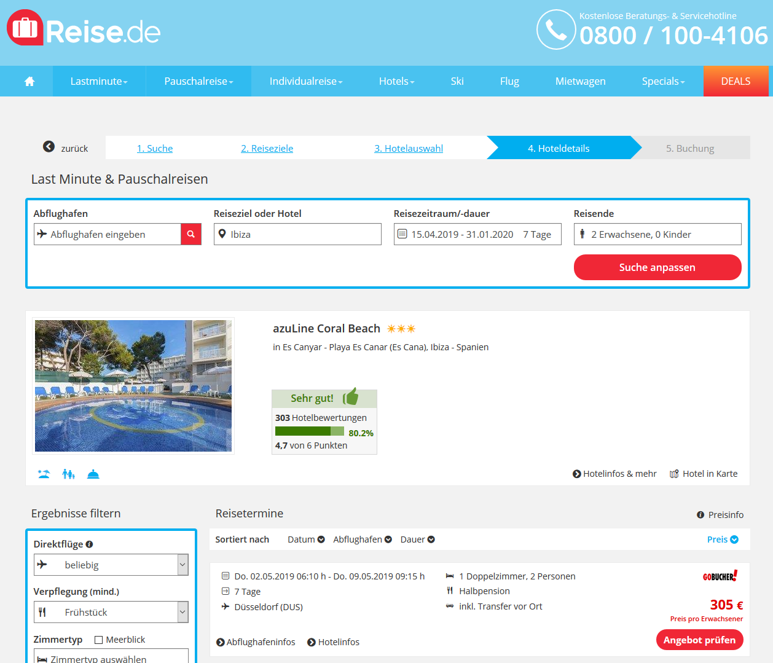This screenshot has height=663, width=773.
Task: Click the arrow icon beside Hotelinfos & mehr
Action: tap(576, 474)
